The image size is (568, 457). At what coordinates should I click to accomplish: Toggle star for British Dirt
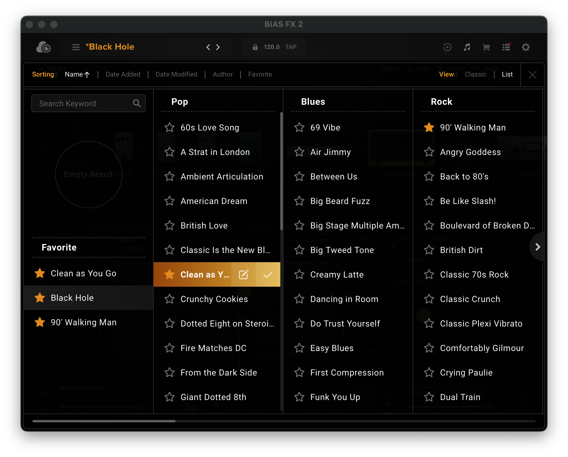tap(429, 250)
